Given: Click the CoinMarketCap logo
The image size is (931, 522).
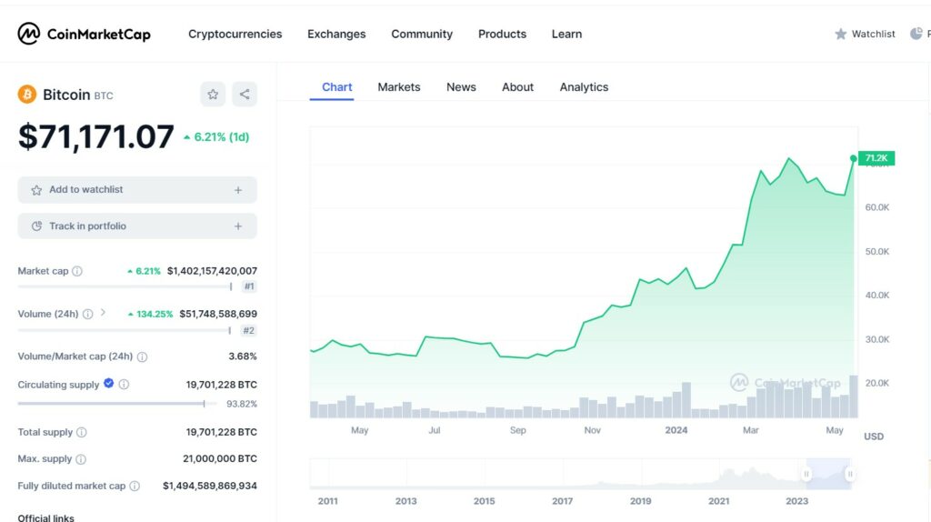Looking at the screenshot, I should [x=84, y=34].
